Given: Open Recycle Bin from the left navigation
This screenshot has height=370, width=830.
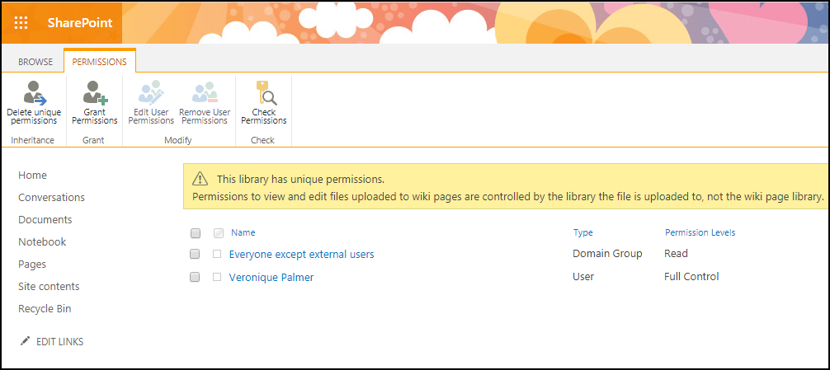Looking at the screenshot, I should point(45,308).
